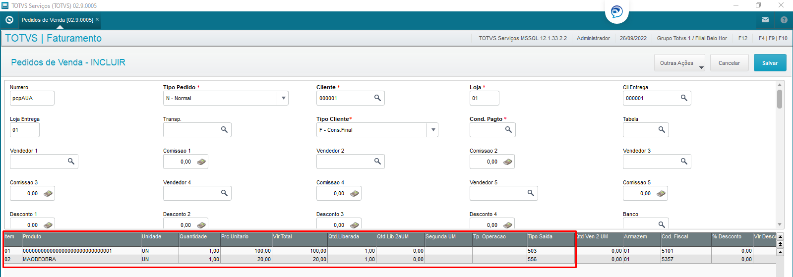
Task: Click the Administrador user label
Action: click(x=593, y=38)
